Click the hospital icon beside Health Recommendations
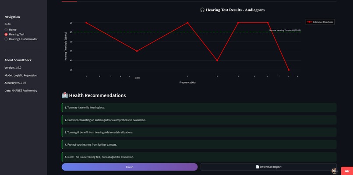Viewport: 353px width, 175px height. (x=65, y=95)
